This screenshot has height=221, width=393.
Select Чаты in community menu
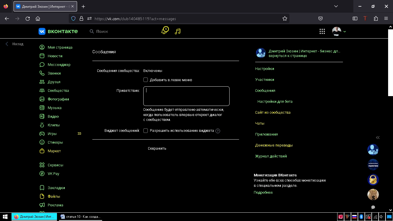[260, 123]
